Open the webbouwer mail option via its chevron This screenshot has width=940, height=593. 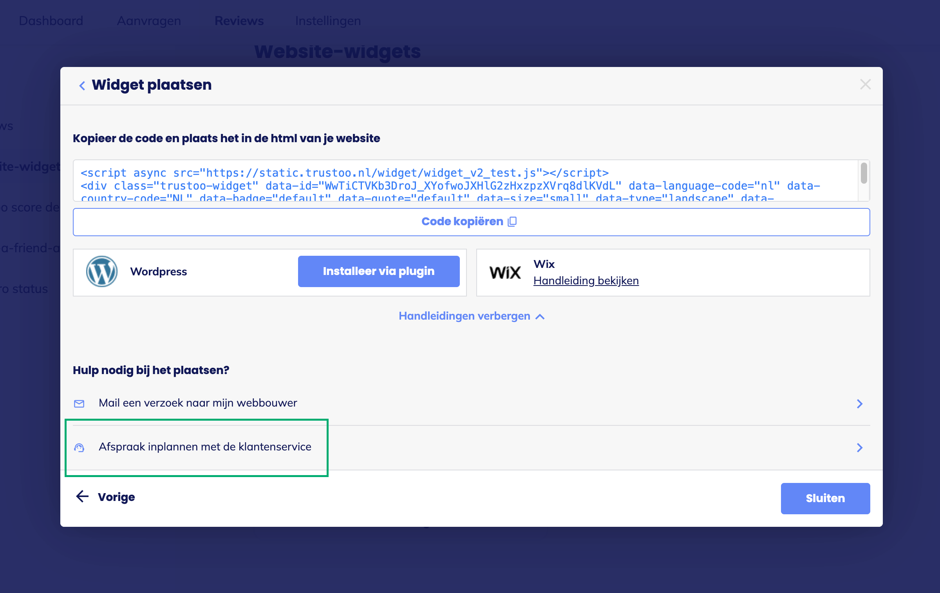(x=860, y=403)
